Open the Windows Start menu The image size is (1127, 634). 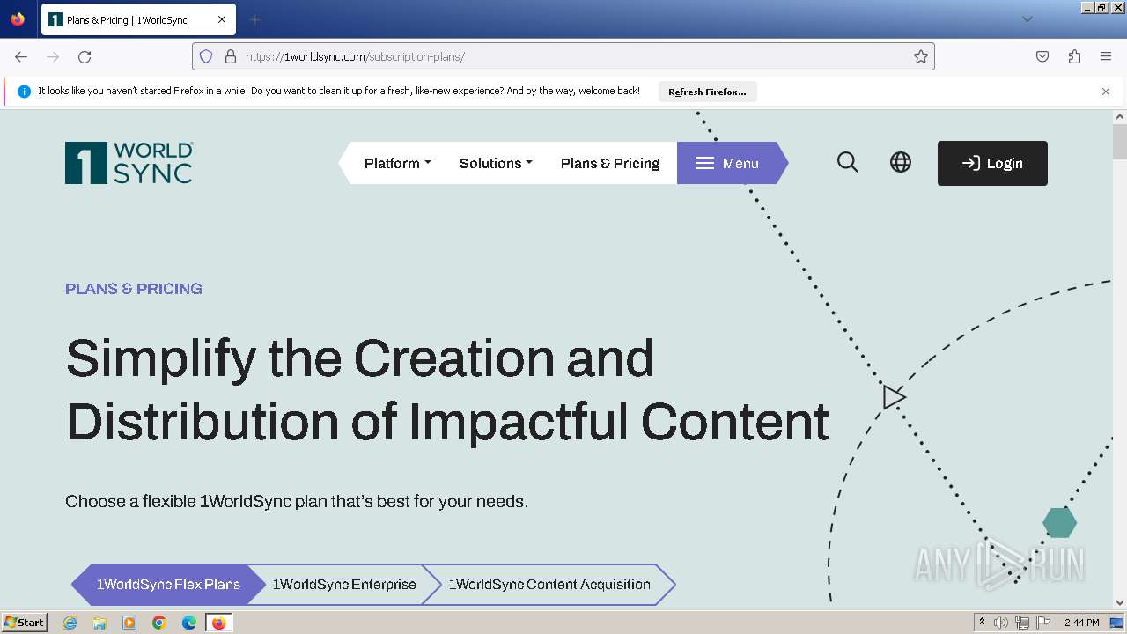(24, 623)
